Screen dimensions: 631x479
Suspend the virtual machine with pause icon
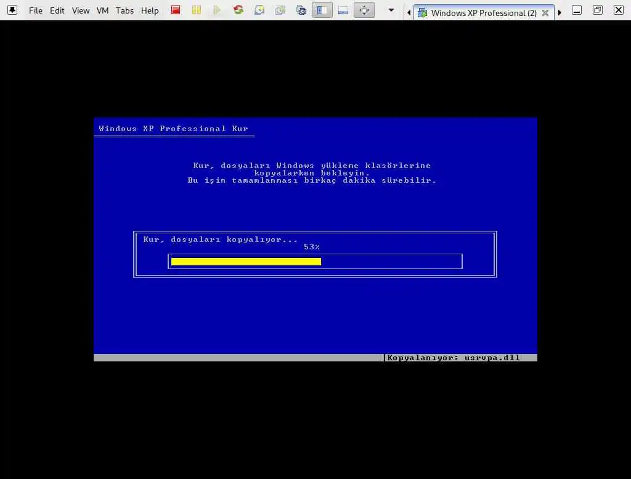[x=197, y=10]
